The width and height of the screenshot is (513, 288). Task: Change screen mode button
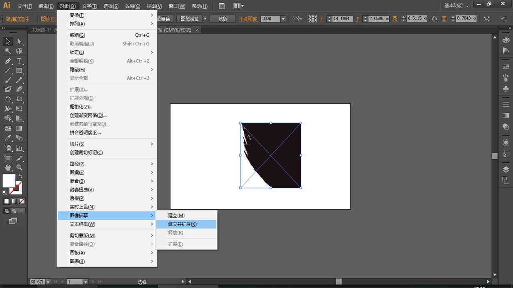coord(13,220)
